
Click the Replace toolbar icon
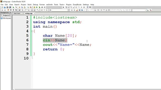31,7
